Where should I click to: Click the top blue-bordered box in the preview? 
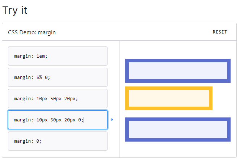(178, 71)
